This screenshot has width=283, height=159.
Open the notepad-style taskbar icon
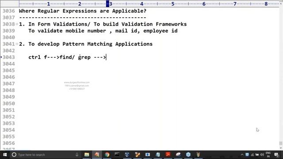(158, 155)
